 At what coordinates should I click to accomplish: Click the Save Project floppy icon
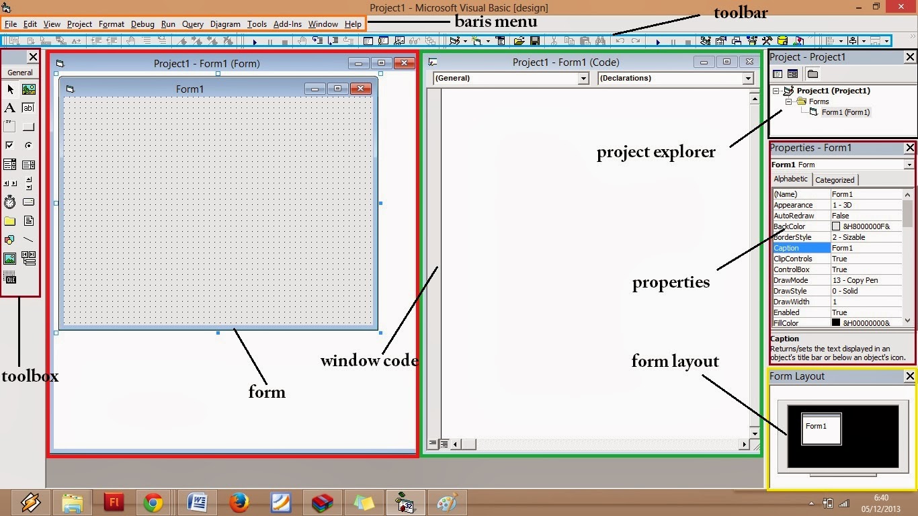(535, 41)
